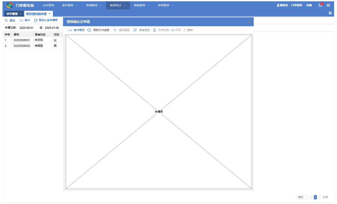Open the page size dropdown 20条/页

tap(302, 197)
